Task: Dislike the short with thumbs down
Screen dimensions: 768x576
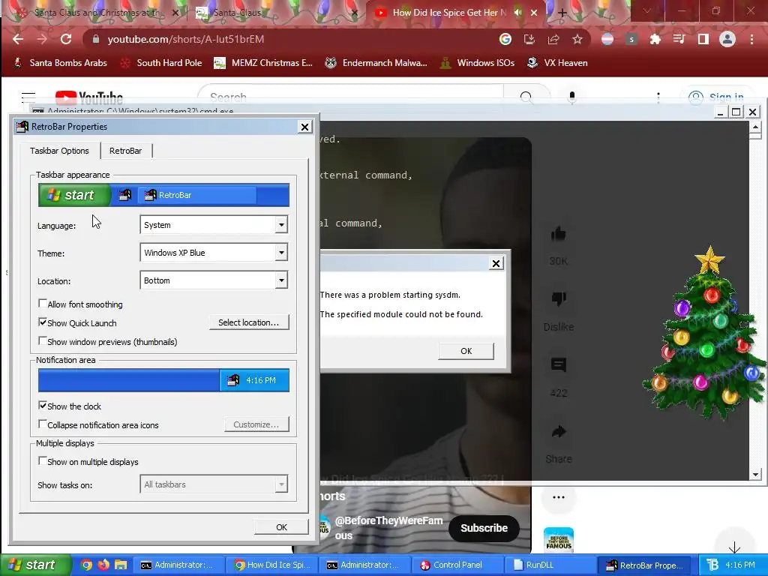Action: [558, 298]
